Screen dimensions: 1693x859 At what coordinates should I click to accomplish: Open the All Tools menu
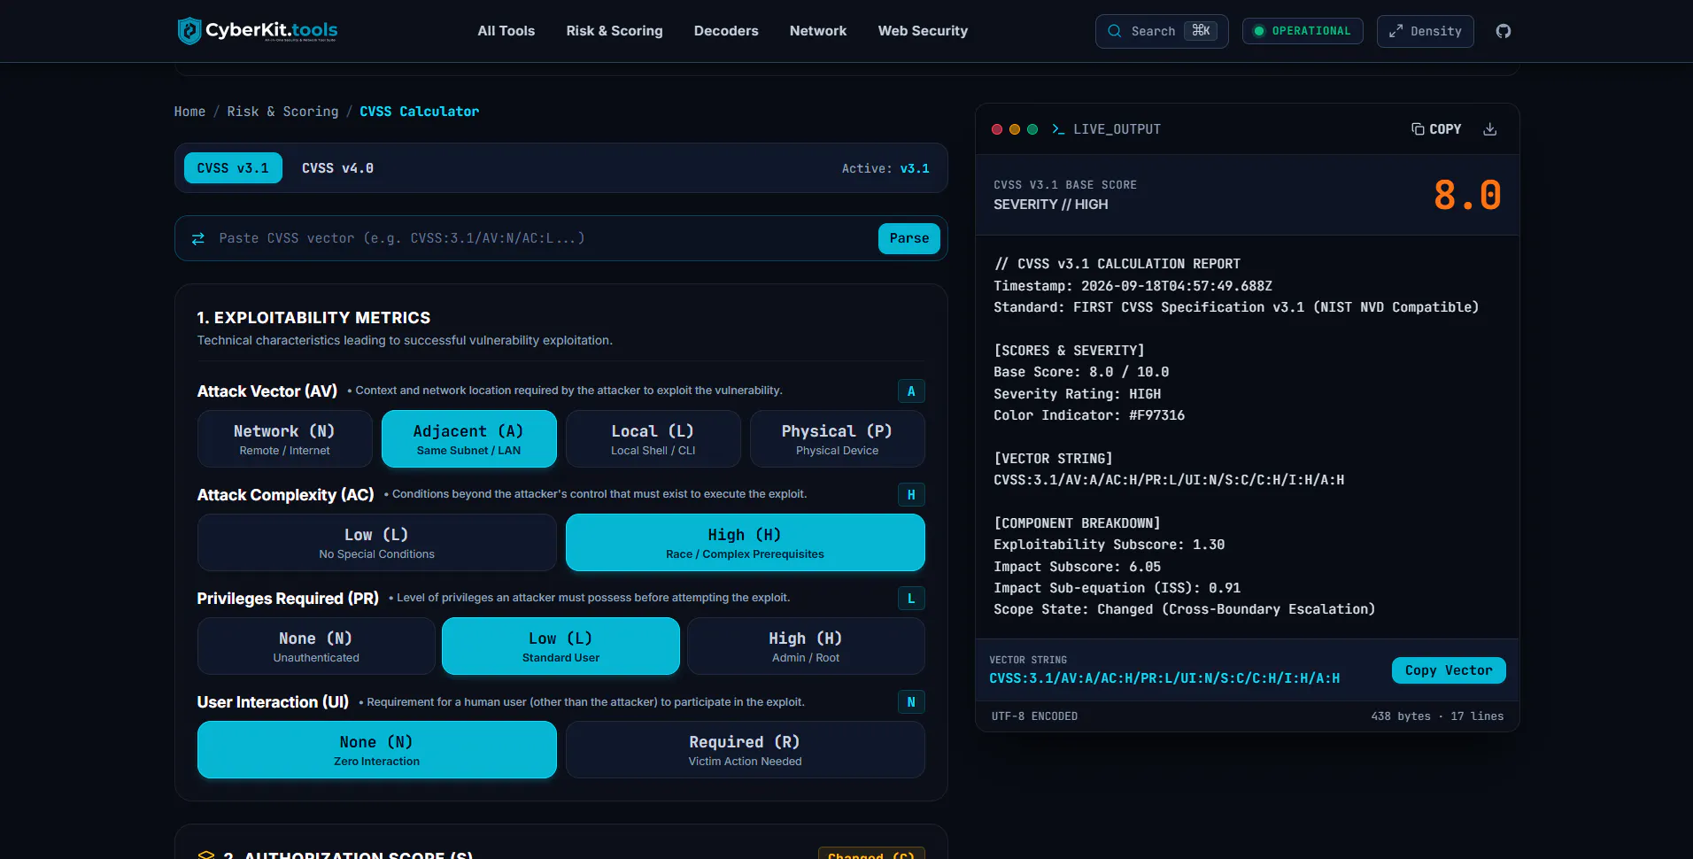point(506,31)
